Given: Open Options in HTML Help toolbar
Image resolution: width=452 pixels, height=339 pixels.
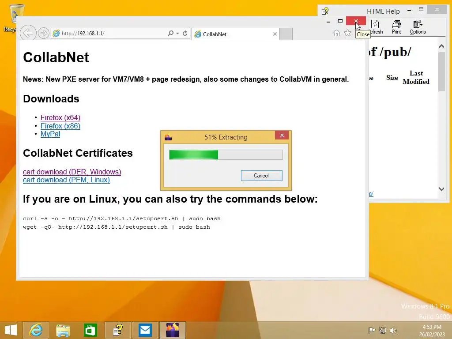Looking at the screenshot, I should (x=418, y=27).
